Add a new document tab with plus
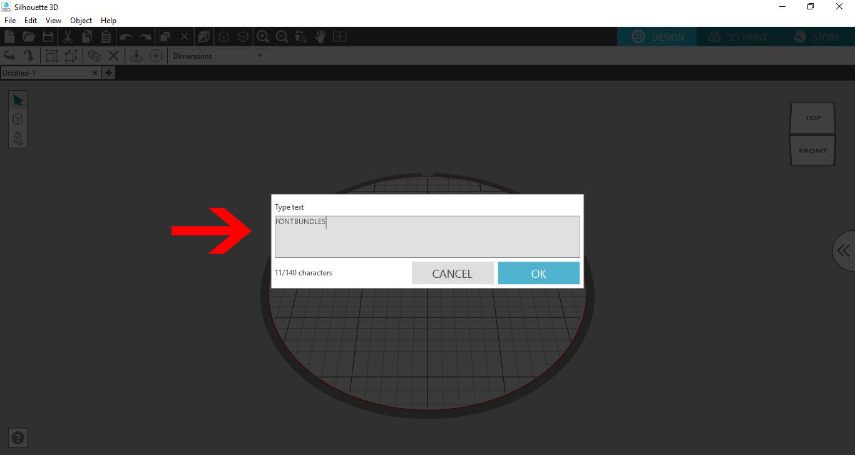The image size is (855, 455). point(108,73)
